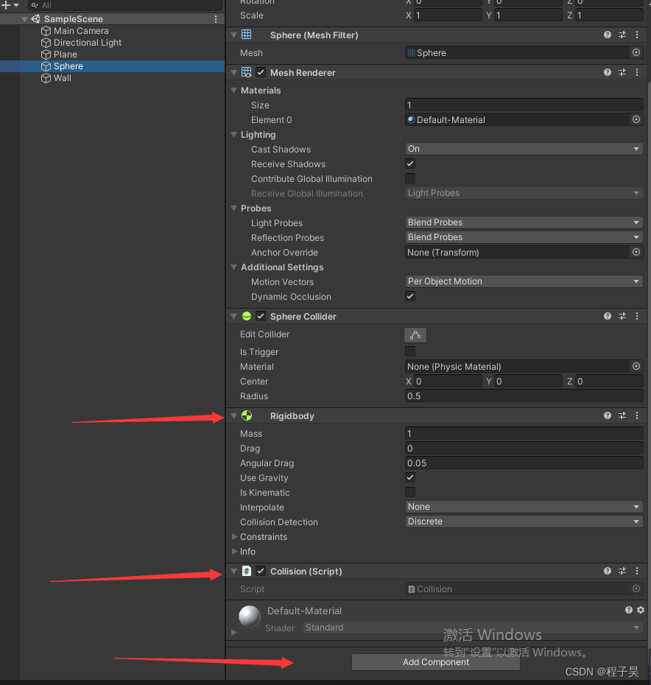Open help for Collision script
Viewport: 651px width, 685px height.
[x=608, y=572]
